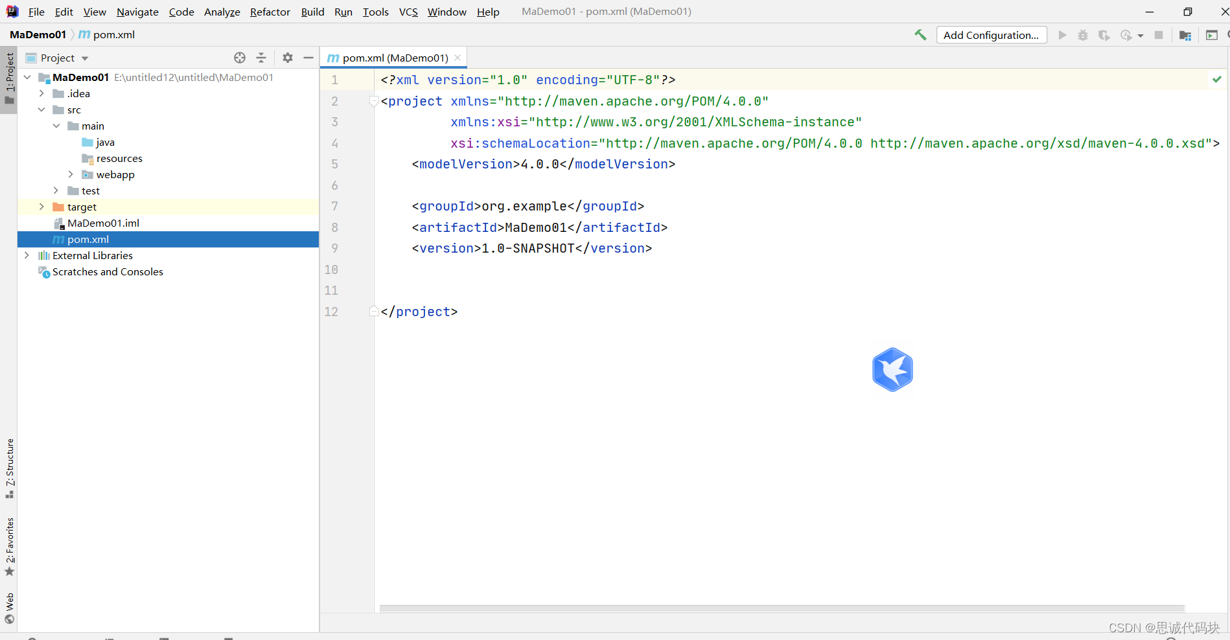
Task: Open the Tools menu
Action: click(376, 12)
